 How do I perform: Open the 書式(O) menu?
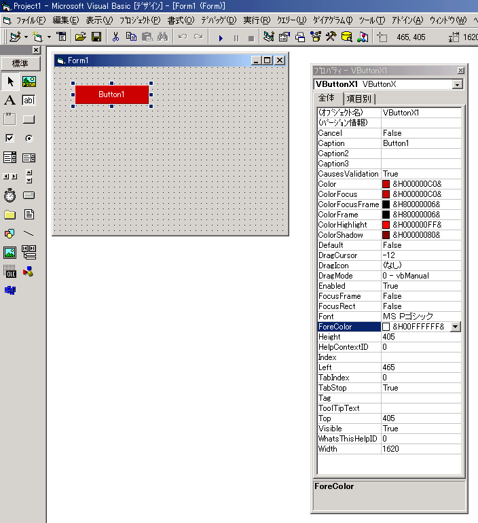(x=181, y=20)
